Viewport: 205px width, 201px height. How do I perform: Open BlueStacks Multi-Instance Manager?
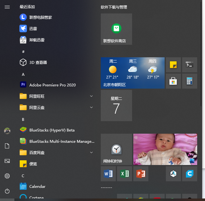[57, 141]
